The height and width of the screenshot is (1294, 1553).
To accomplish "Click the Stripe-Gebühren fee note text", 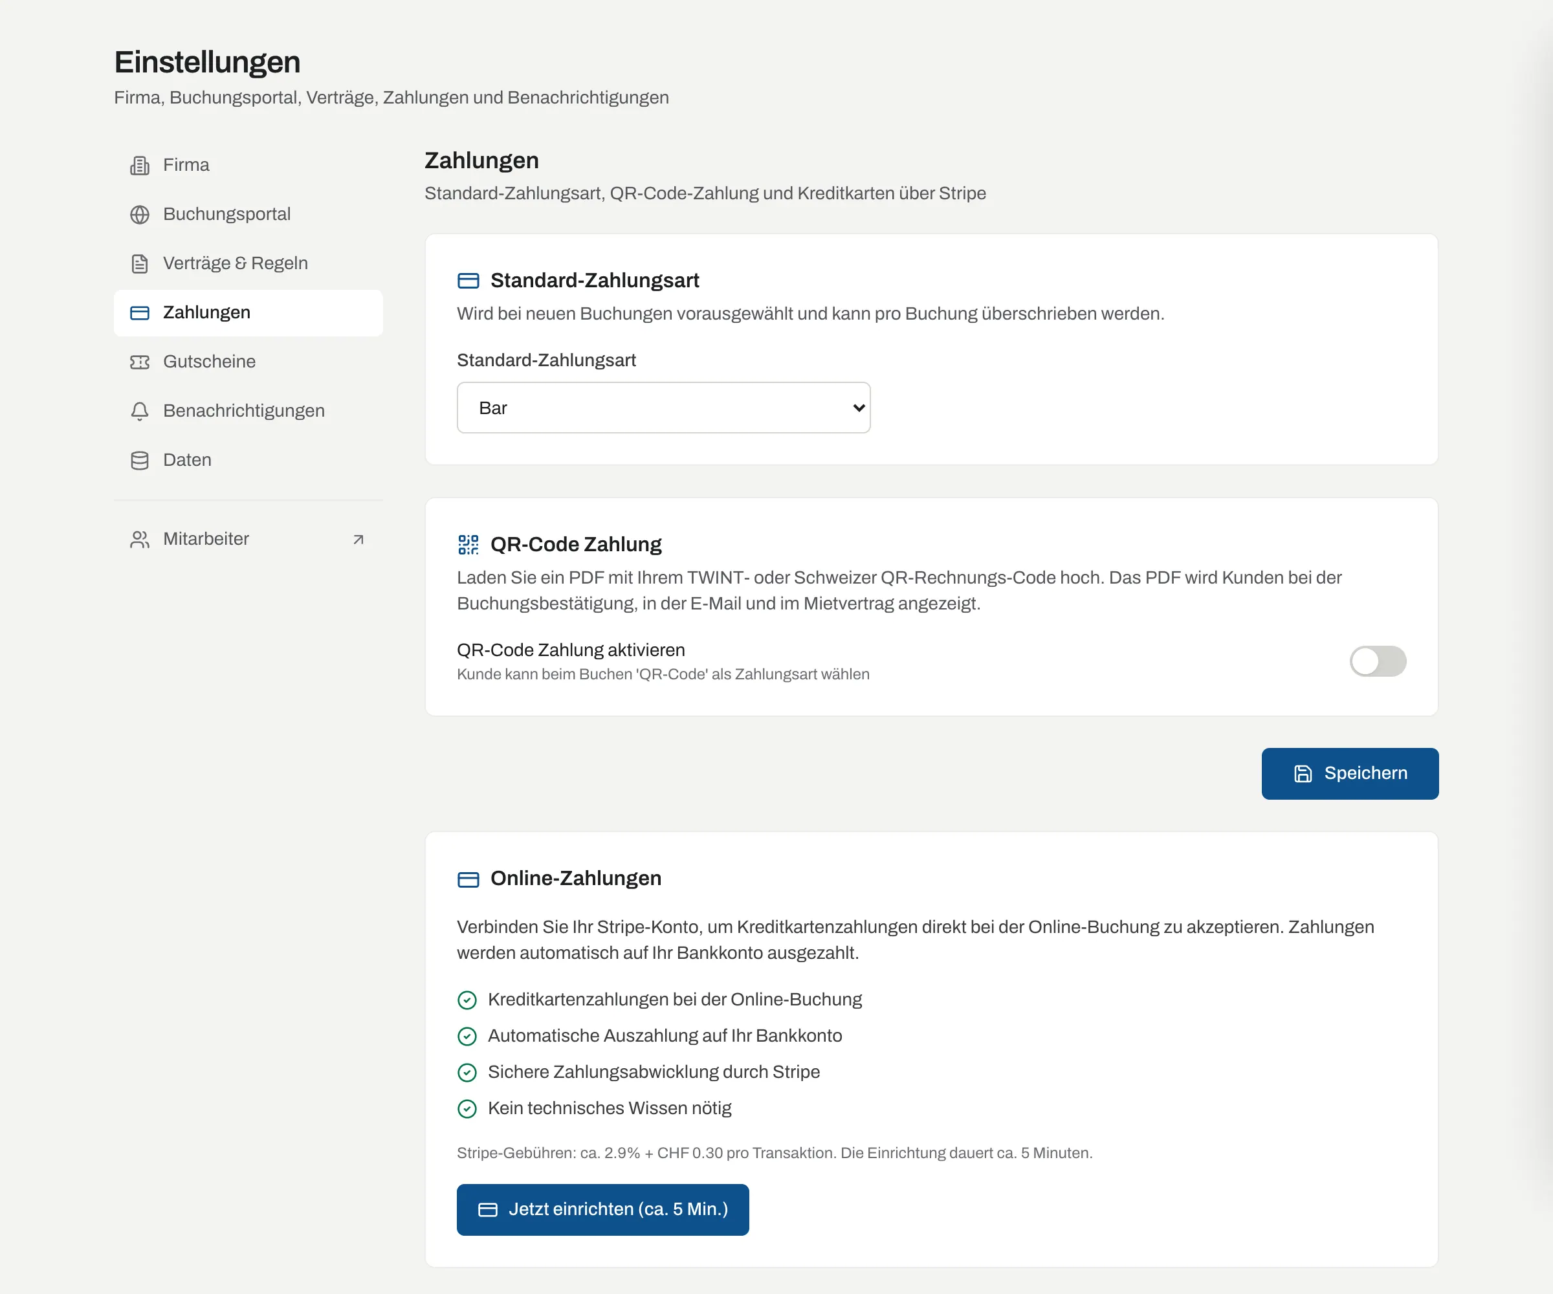I will click(775, 1153).
